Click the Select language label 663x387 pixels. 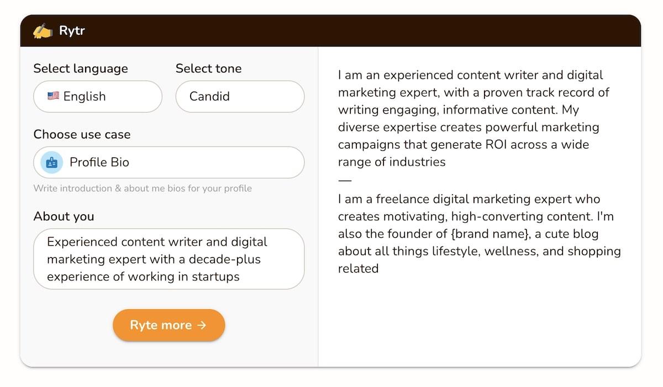click(81, 68)
